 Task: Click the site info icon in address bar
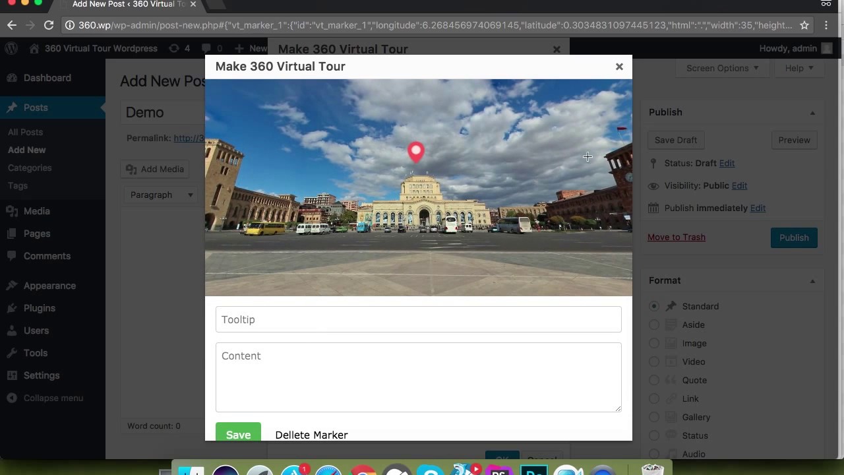click(70, 25)
